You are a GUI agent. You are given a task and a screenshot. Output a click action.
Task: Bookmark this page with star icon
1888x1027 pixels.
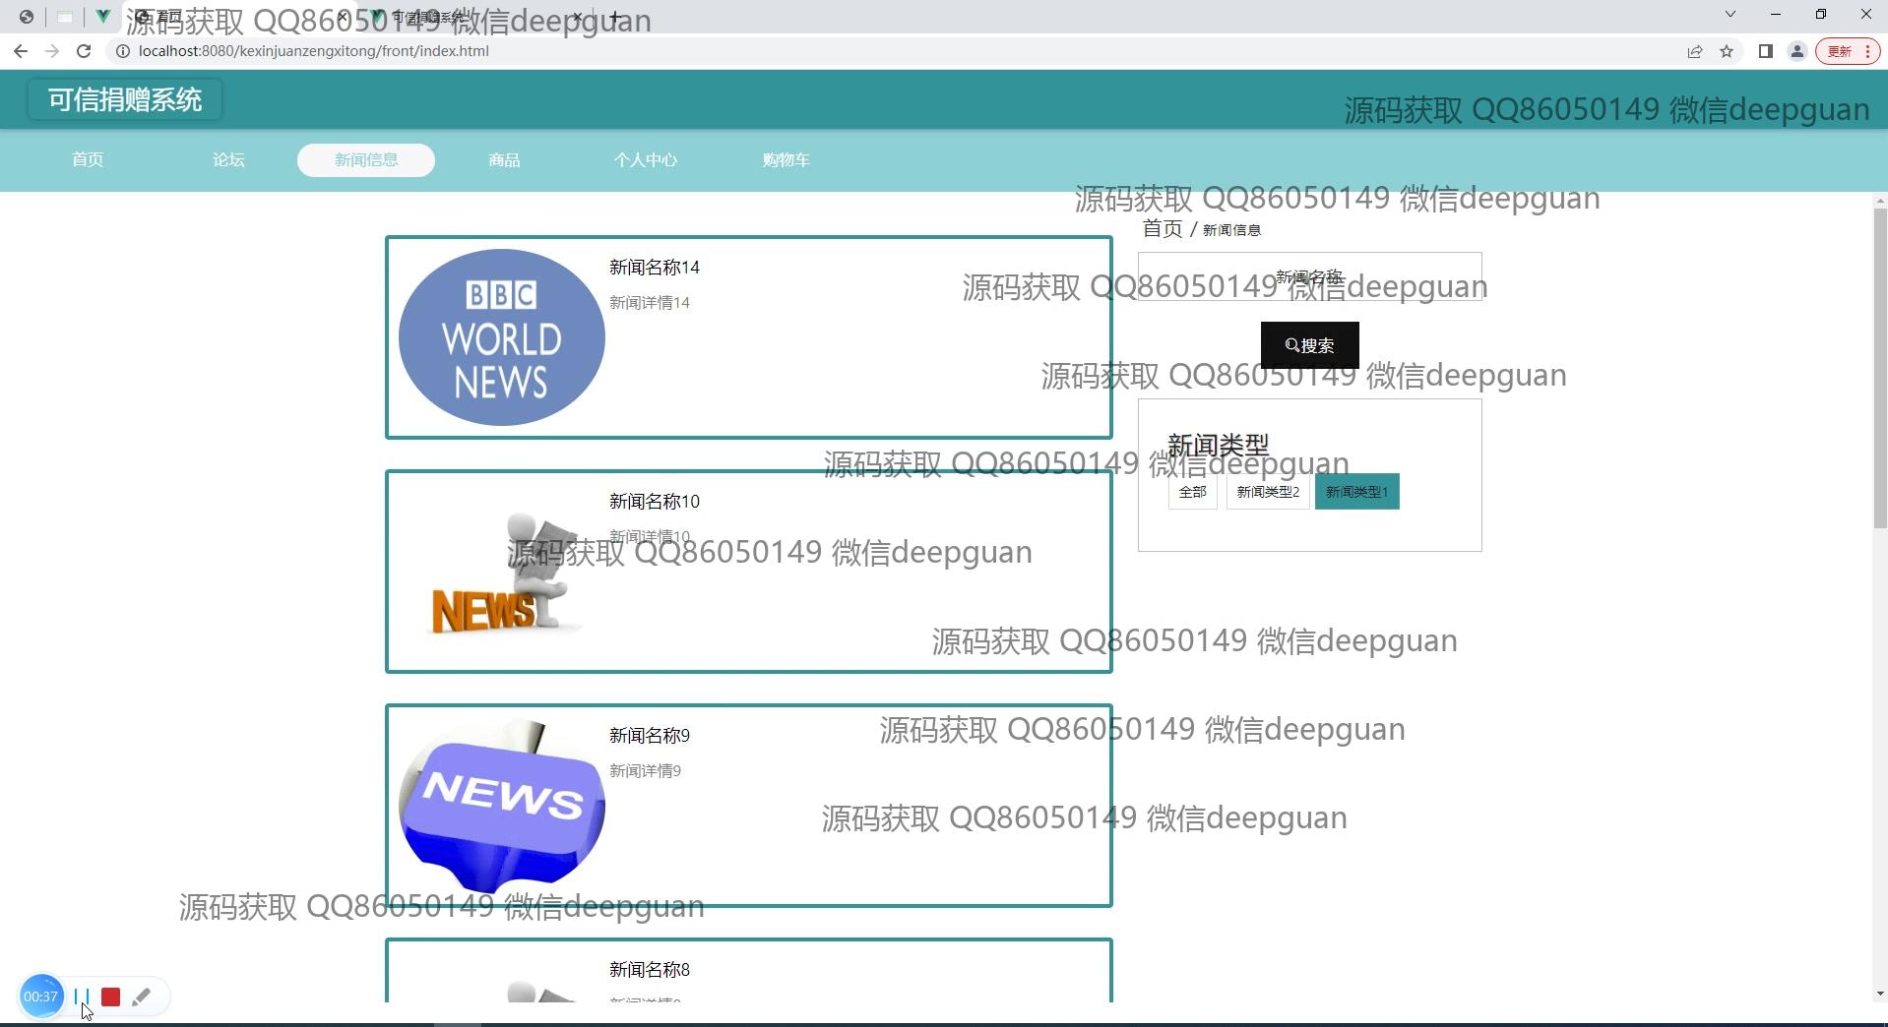pyautogui.click(x=1727, y=51)
